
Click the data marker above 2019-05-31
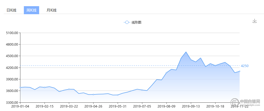[x=118, y=95]
